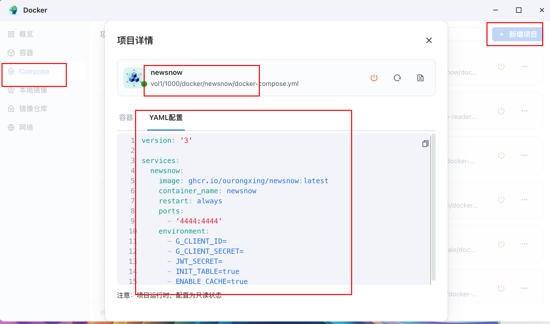The image size is (550, 324).
Task: Open 本地镜像 local images sidebar item
Action: pyautogui.click(x=28, y=90)
